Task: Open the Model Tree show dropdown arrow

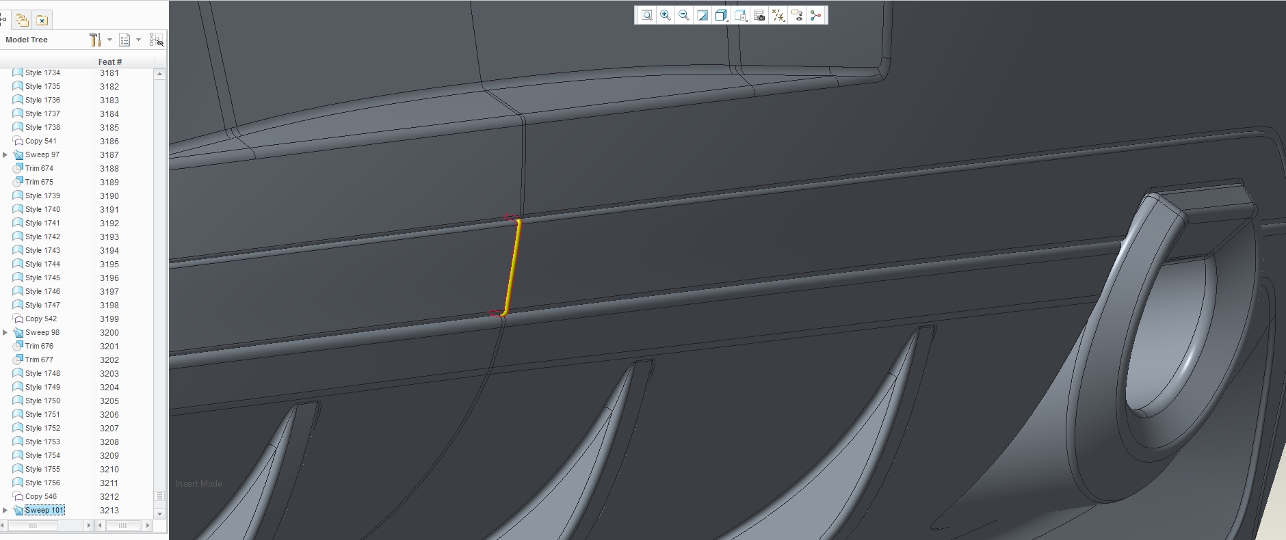Action: pyautogui.click(x=138, y=40)
